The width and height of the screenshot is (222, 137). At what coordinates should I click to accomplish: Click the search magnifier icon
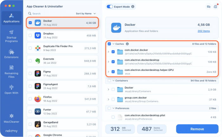30,13
